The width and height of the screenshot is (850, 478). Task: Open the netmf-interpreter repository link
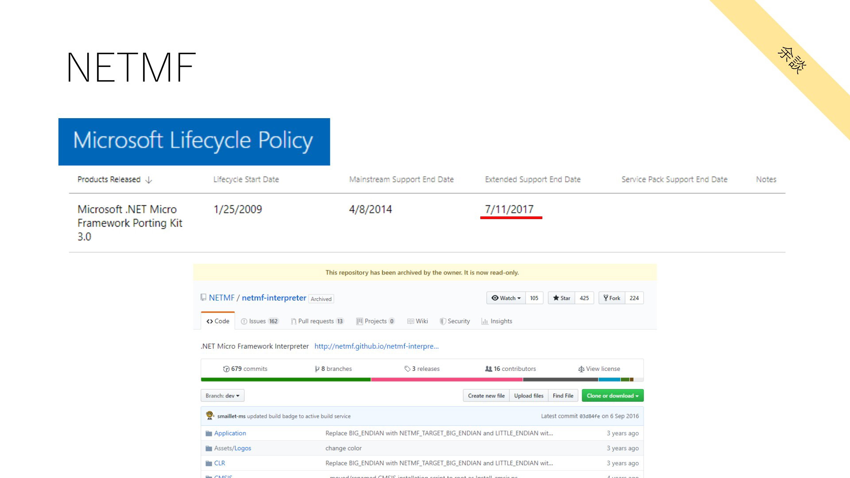(274, 298)
